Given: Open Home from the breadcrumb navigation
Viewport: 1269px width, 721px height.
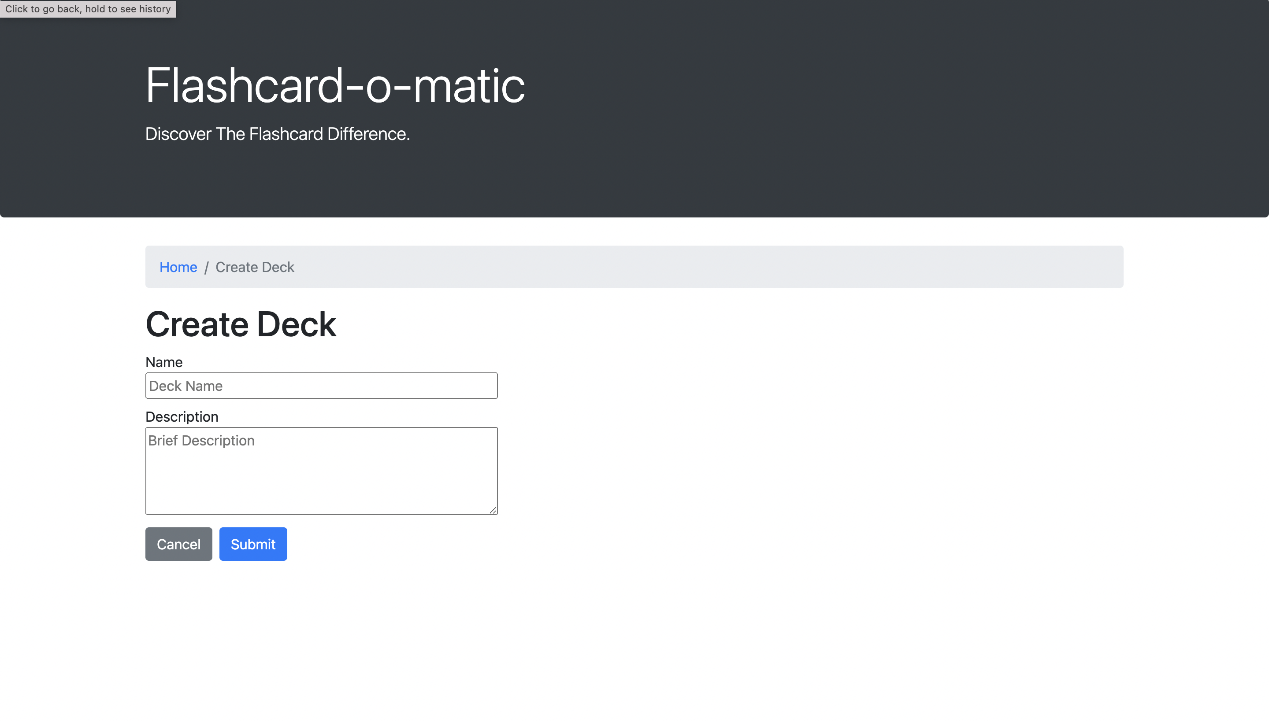Looking at the screenshot, I should [178, 267].
